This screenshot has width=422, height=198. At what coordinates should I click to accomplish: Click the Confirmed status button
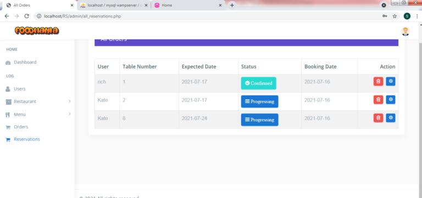pyautogui.click(x=258, y=83)
